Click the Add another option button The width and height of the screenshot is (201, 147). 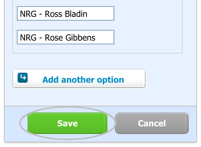click(x=79, y=78)
